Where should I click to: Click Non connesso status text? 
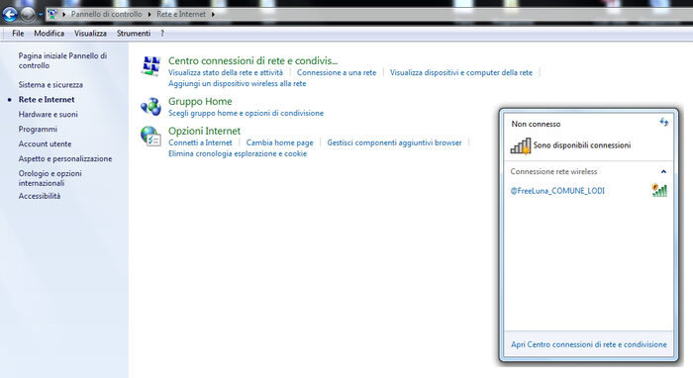pos(536,124)
